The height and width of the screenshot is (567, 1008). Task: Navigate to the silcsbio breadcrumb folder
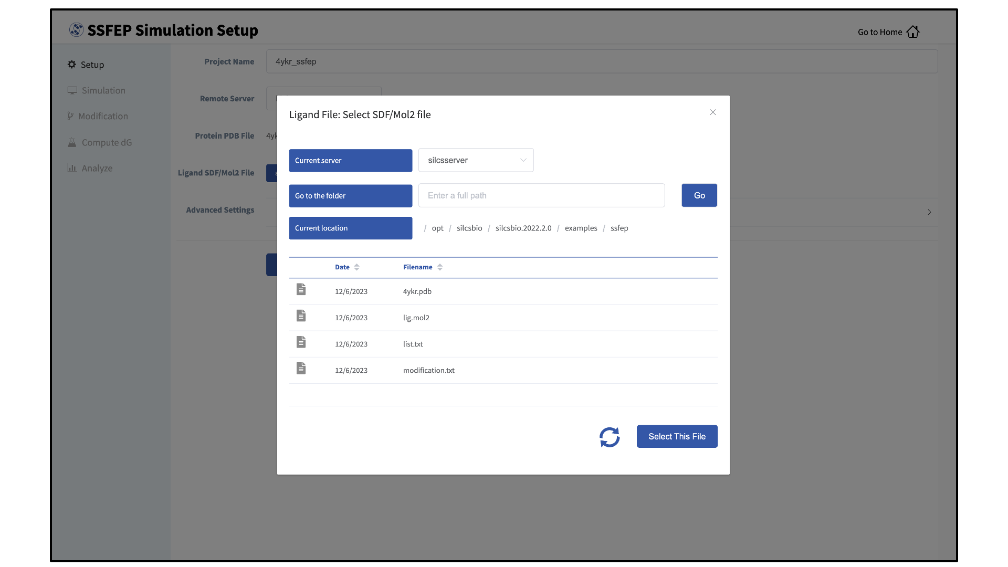pyautogui.click(x=469, y=228)
